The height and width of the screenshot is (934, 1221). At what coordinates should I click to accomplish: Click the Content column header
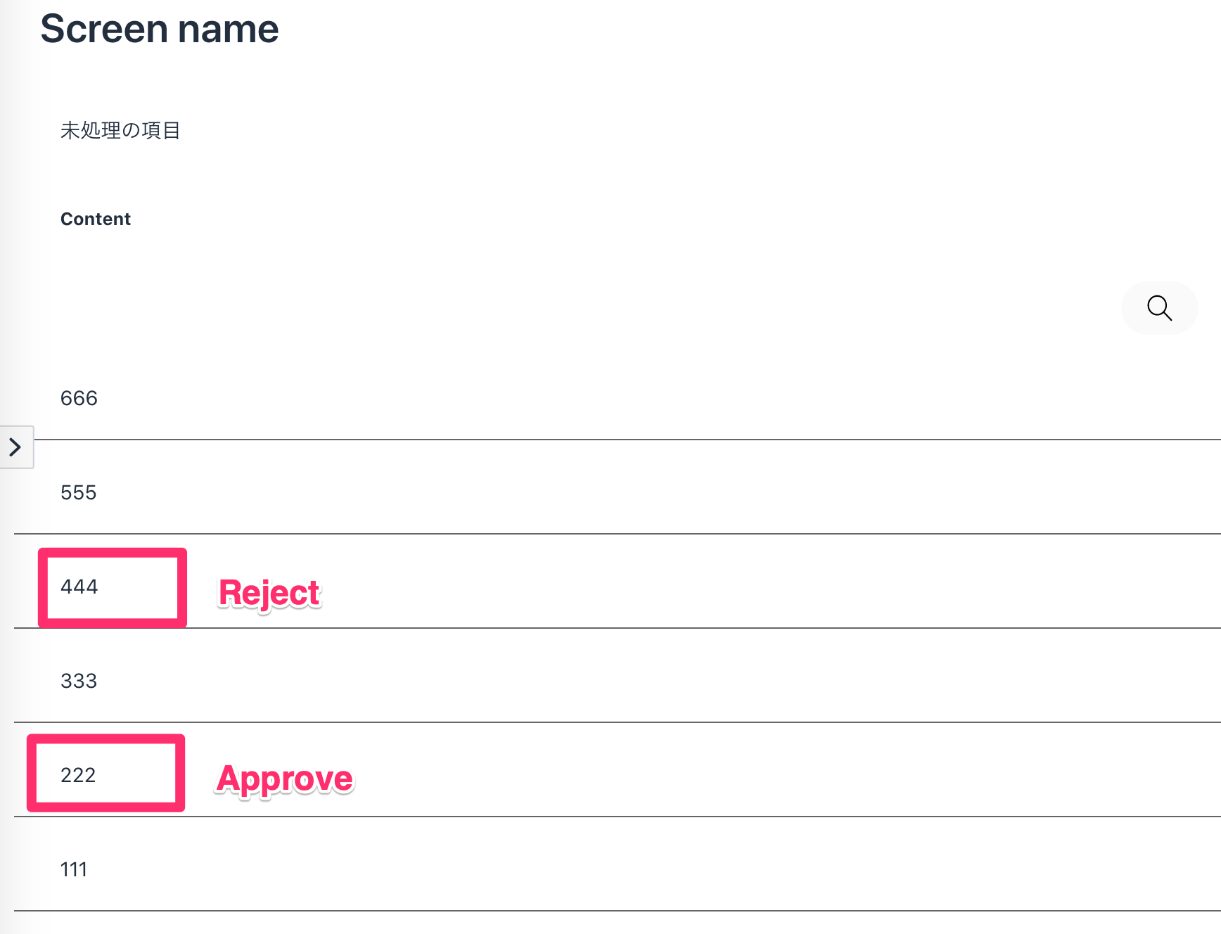click(x=96, y=219)
